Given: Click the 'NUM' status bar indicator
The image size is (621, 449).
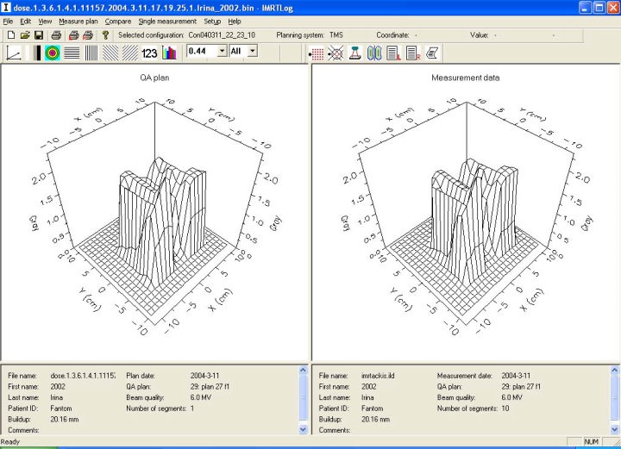Looking at the screenshot, I should (592, 441).
